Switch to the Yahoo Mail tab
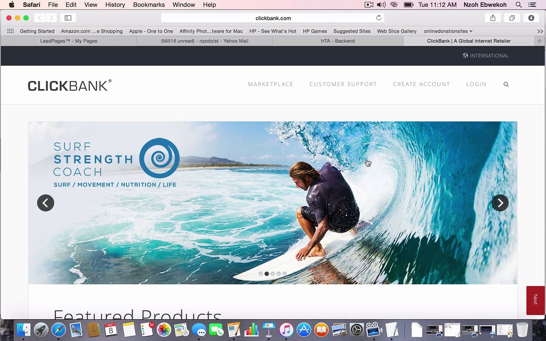The image size is (546, 341). (204, 41)
